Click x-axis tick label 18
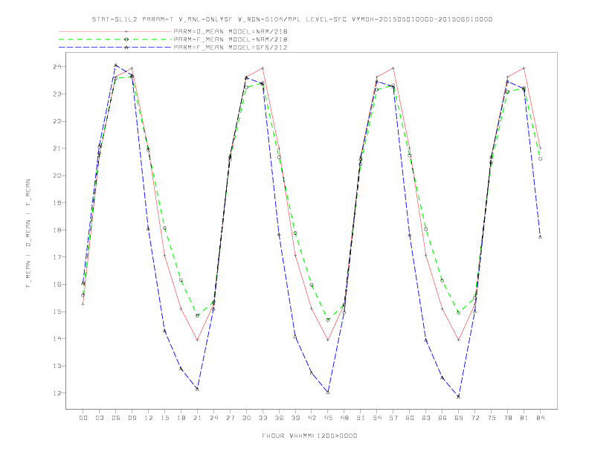The height and width of the screenshot is (455, 589). tap(181, 418)
